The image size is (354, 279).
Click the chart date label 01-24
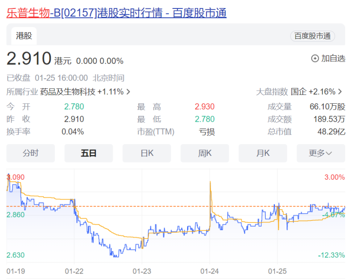click(x=210, y=271)
